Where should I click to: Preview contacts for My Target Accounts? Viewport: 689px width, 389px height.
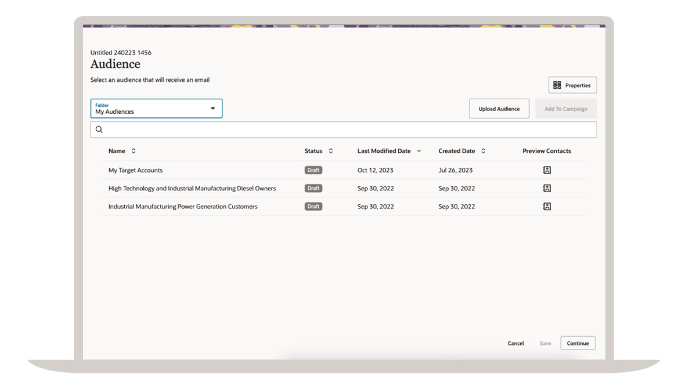click(x=546, y=170)
